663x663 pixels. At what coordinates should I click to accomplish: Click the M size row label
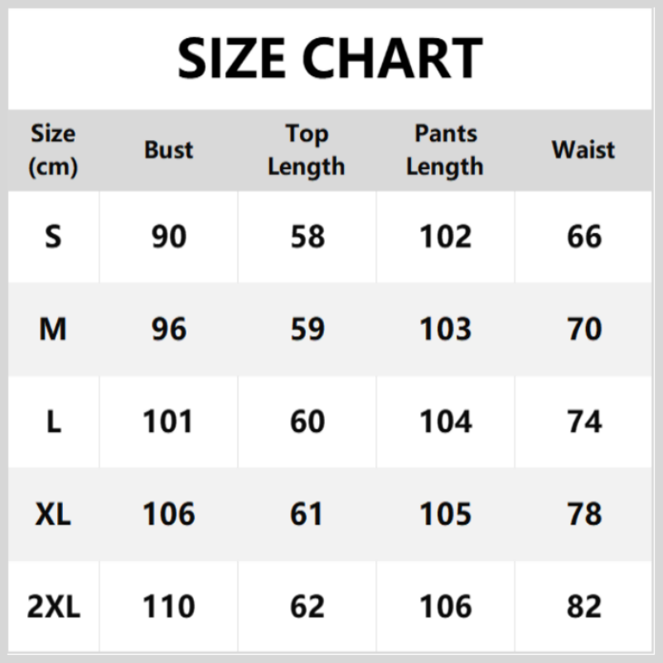53,330
